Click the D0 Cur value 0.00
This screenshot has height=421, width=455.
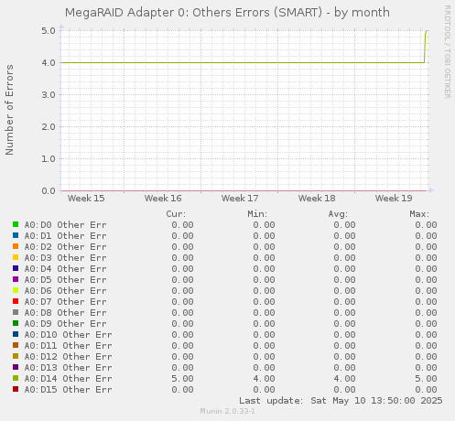click(x=182, y=225)
